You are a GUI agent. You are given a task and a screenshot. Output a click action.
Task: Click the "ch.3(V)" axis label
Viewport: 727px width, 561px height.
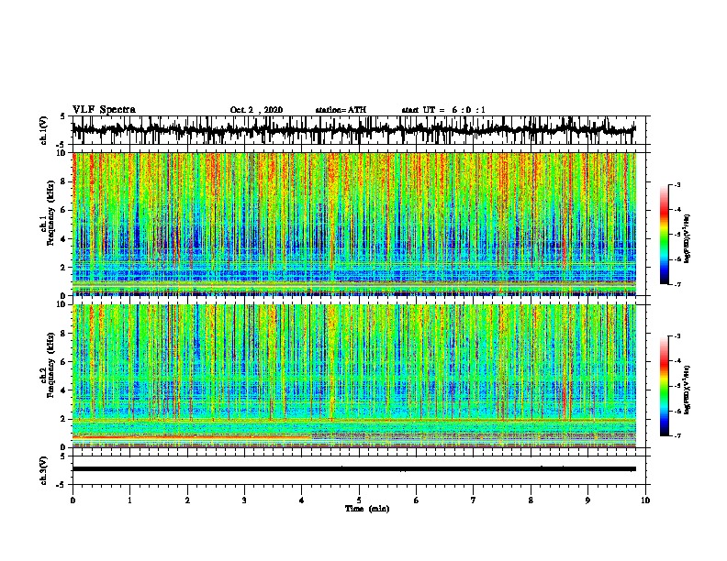tap(43, 470)
